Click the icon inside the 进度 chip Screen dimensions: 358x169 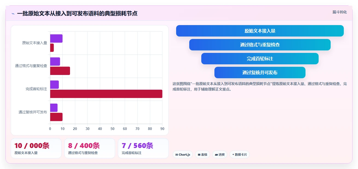point(216,155)
